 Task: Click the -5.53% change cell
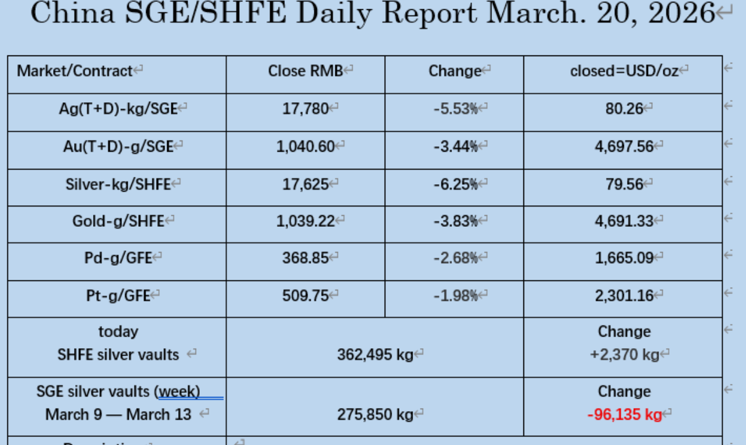pos(455,109)
